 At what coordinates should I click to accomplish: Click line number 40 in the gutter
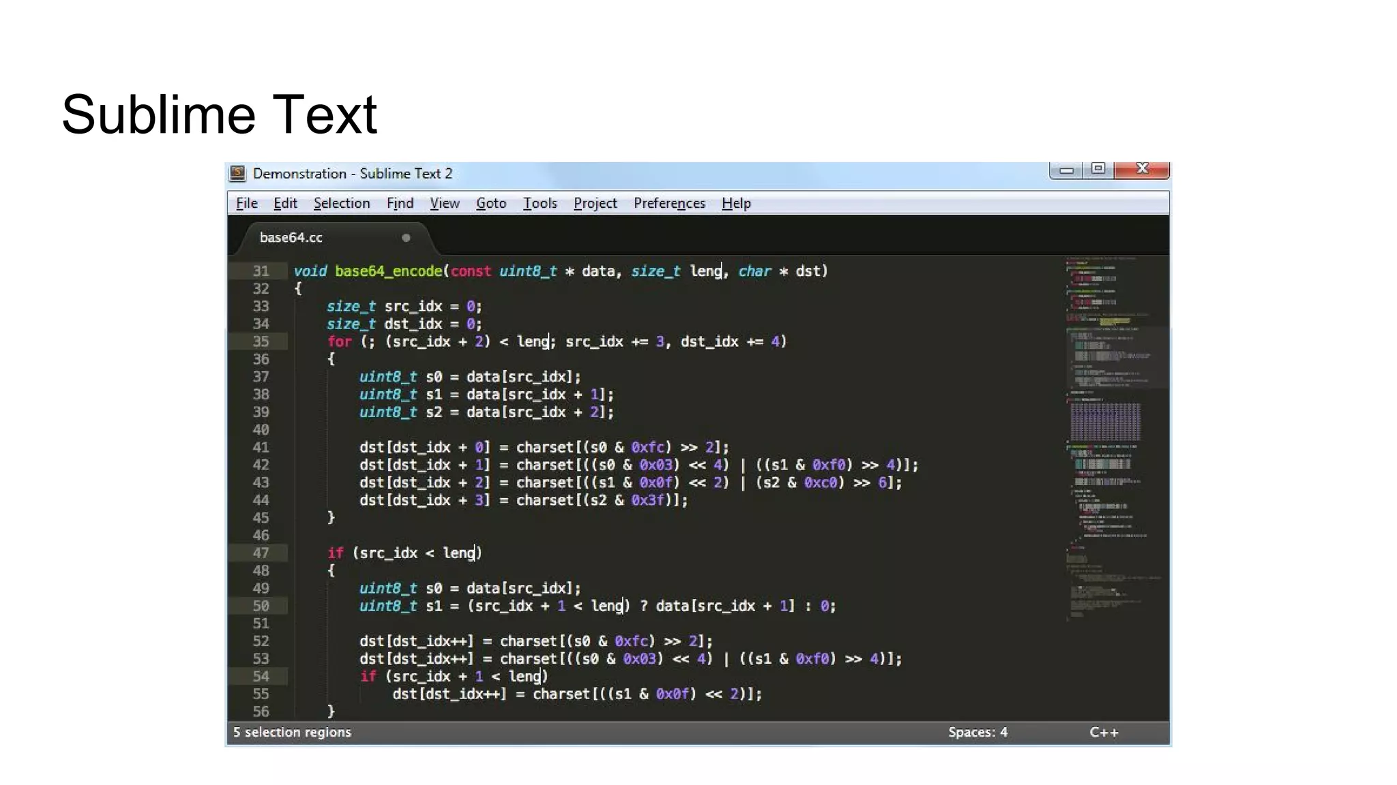pos(261,429)
